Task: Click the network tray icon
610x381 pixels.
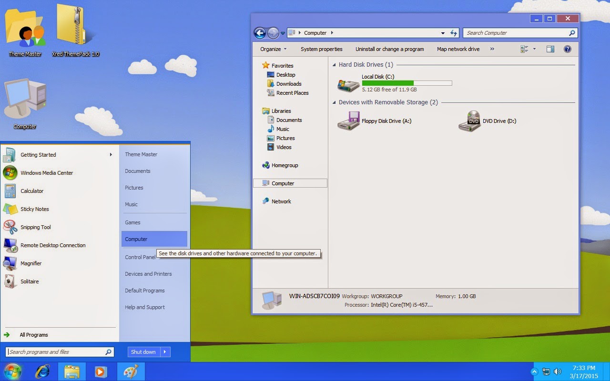Action: pos(546,371)
